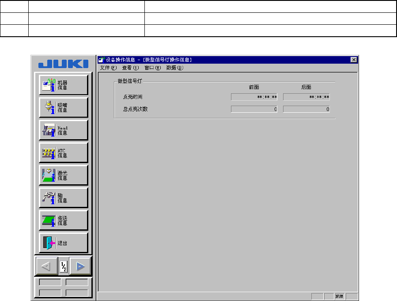
Task: Open the 数据(D) menu
Action: 175,68
